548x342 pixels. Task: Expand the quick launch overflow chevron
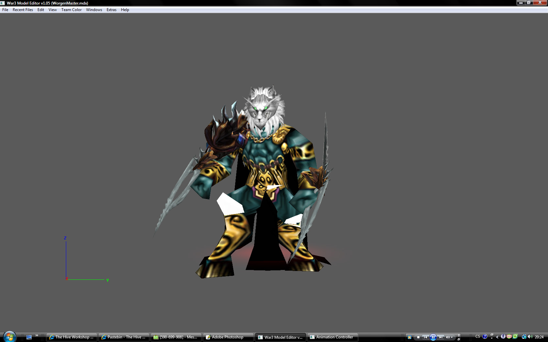point(37,335)
